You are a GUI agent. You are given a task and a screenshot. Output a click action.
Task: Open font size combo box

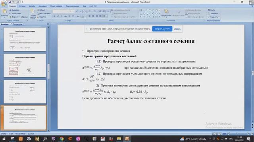coord(71,11)
